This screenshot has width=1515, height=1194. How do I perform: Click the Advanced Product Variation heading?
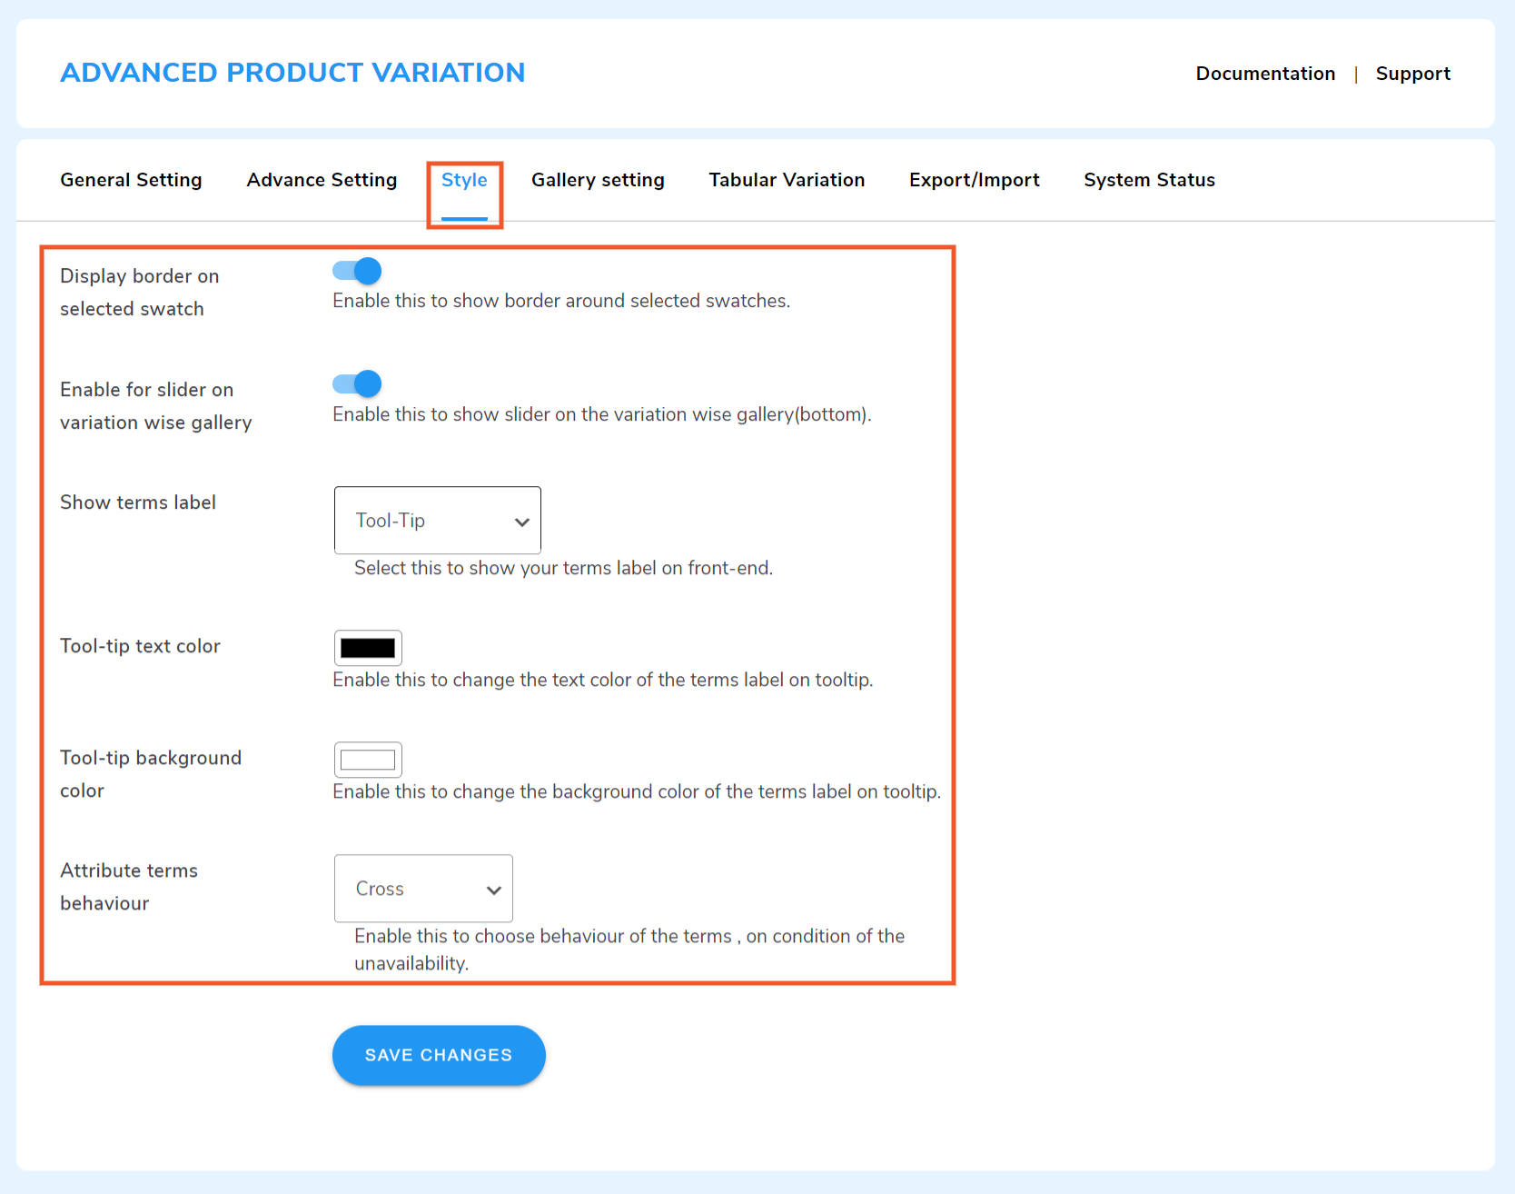(292, 72)
